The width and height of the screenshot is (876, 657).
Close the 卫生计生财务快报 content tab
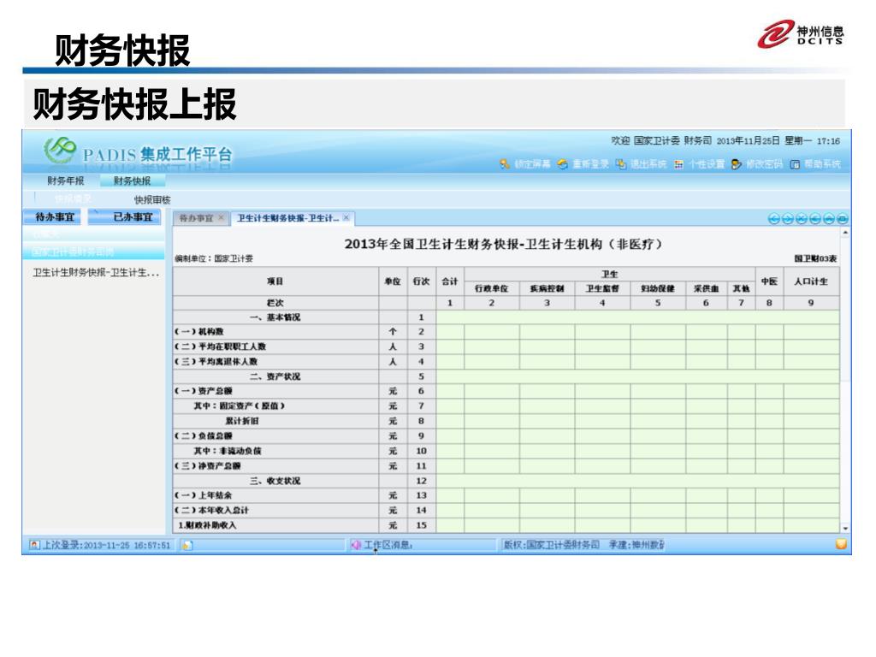(346, 217)
